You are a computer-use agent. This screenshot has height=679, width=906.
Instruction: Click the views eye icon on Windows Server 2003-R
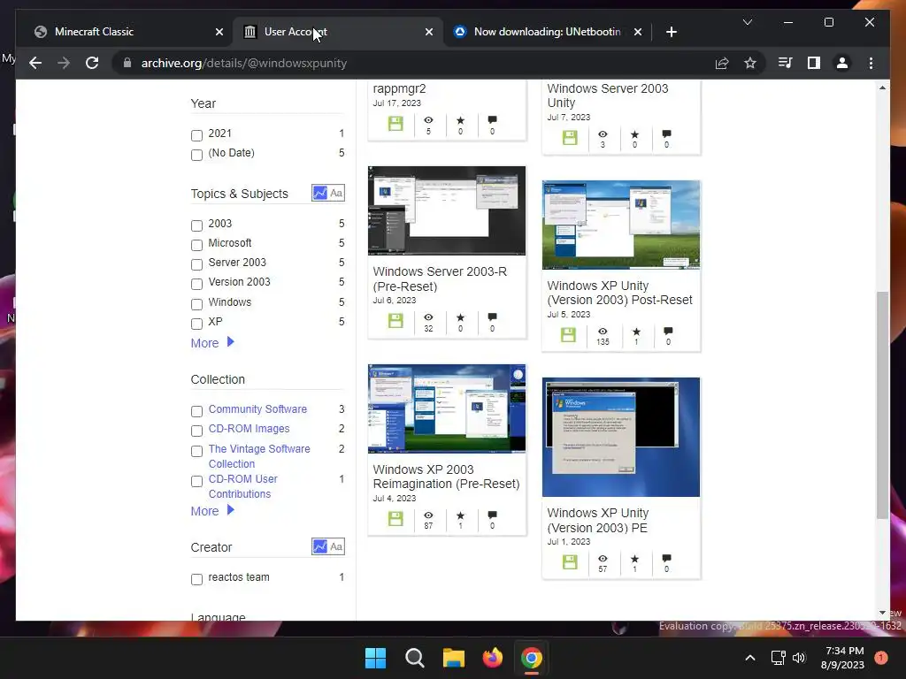pyautogui.click(x=428, y=317)
